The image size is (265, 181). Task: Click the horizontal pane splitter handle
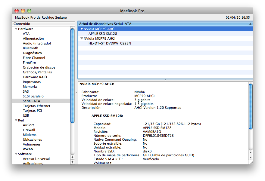tap(165, 80)
